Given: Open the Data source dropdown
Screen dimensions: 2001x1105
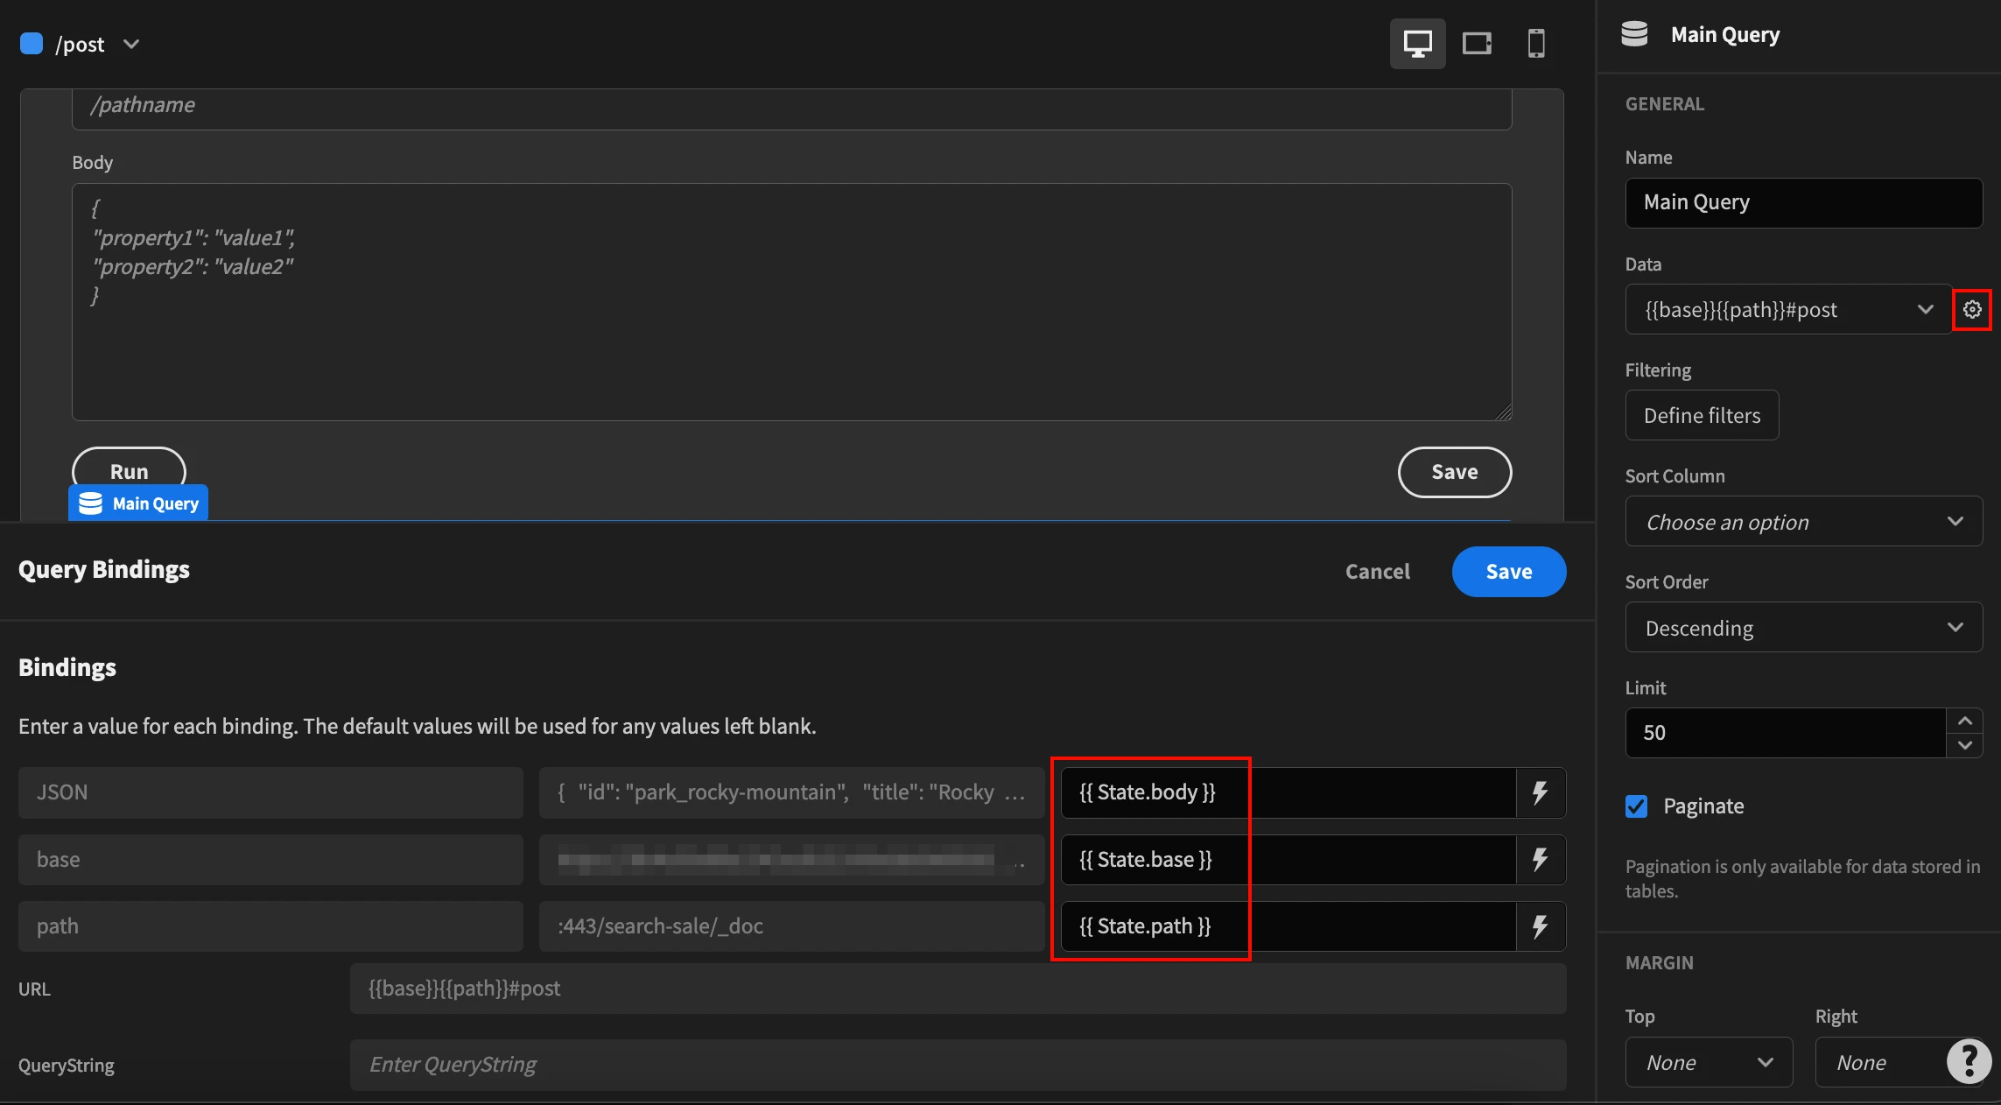Looking at the screenshot, I should coord(1788,309).
